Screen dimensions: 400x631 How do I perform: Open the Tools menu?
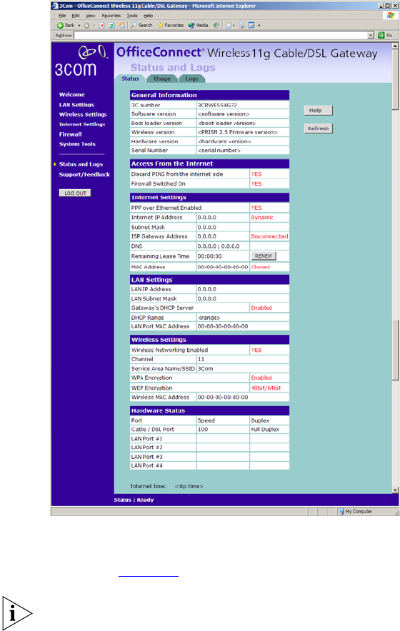[132, 16]
